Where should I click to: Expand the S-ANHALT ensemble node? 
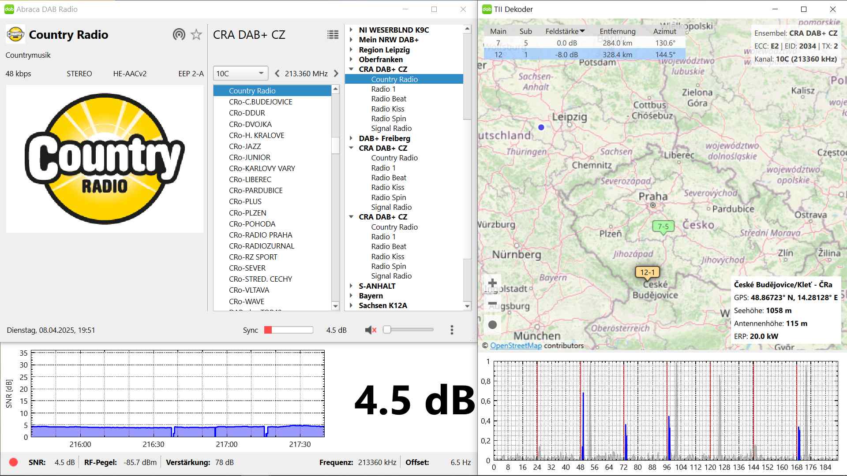(x=352, y=286)
